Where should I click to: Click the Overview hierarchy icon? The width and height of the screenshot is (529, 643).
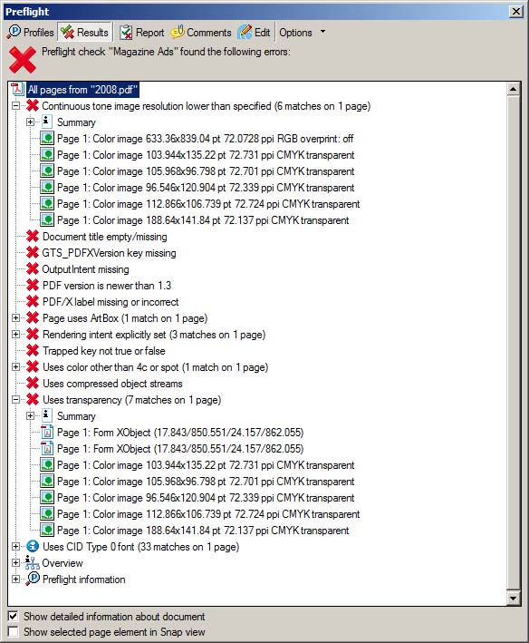(x=32, y=563)
